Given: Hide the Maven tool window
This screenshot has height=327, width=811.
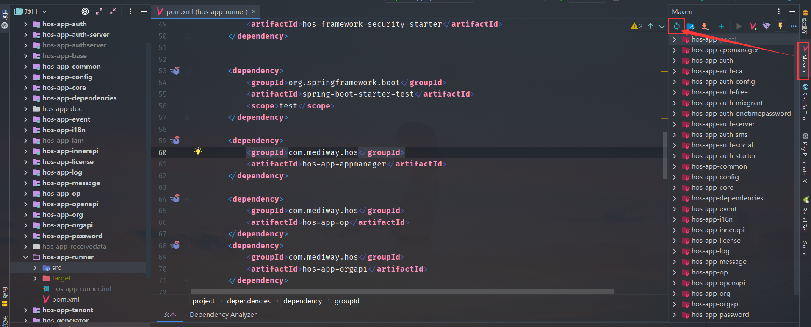Looking at the screenshot, I should [x=792, y=11].
